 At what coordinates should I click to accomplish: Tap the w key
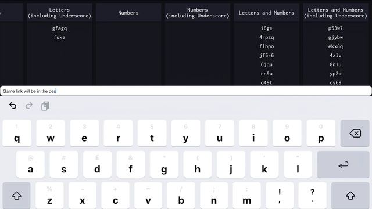click(51, 134)
